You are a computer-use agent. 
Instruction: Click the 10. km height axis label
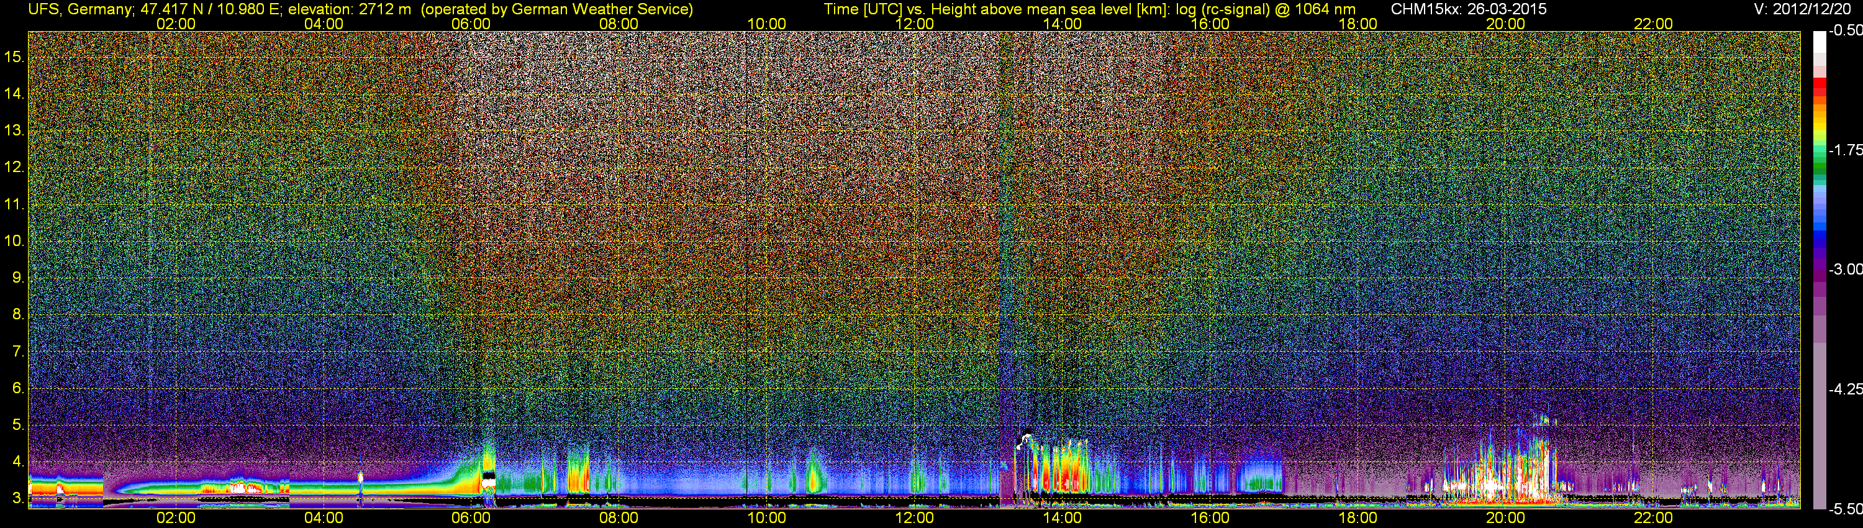14,241
